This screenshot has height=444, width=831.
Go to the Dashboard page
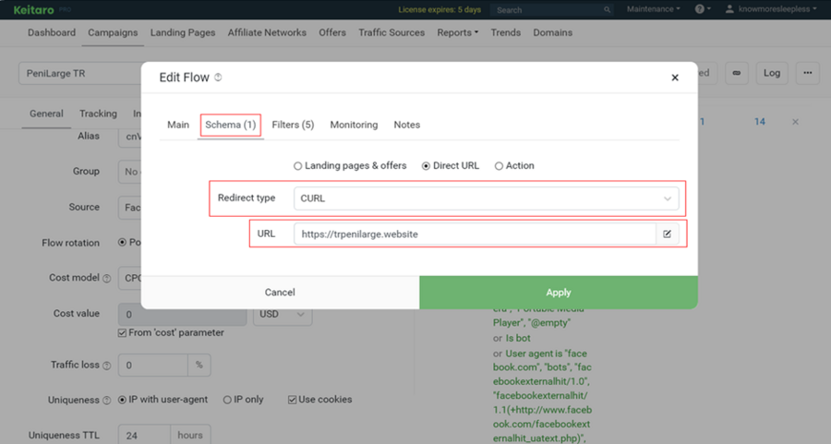tap(52, 33)
